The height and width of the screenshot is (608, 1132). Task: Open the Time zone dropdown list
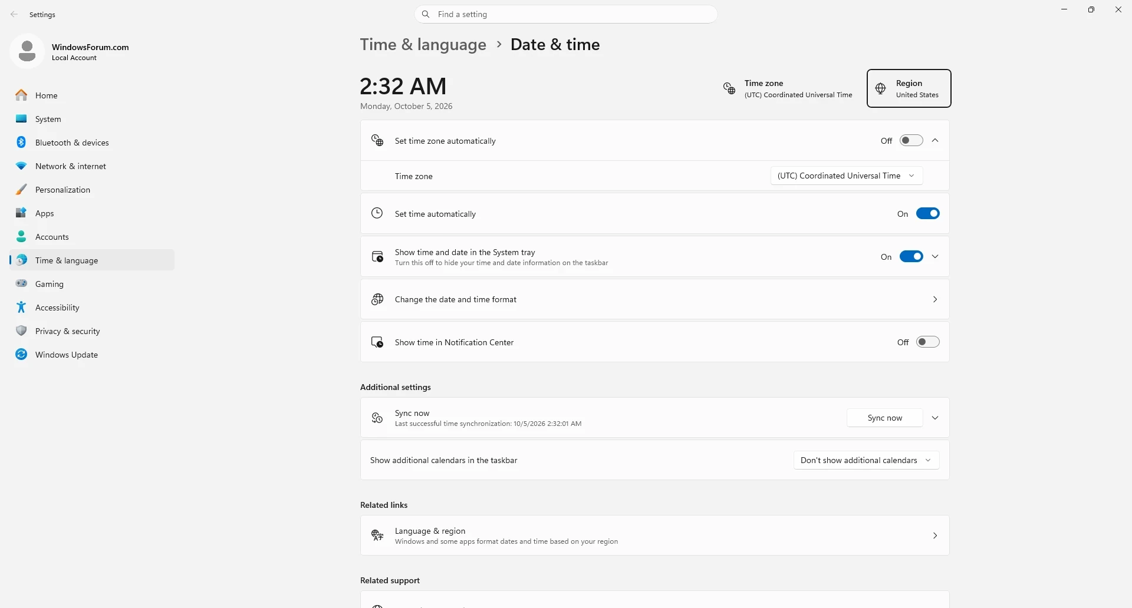[846, 176]
